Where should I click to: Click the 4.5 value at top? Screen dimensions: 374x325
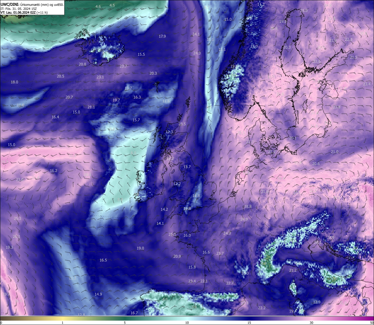click(x=112, y=5)
